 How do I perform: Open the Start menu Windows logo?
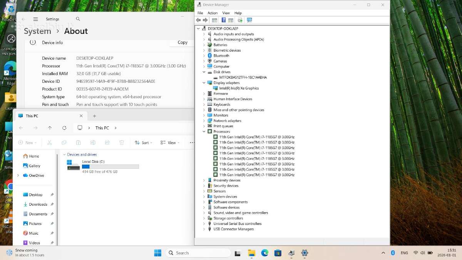pos(157,253)
